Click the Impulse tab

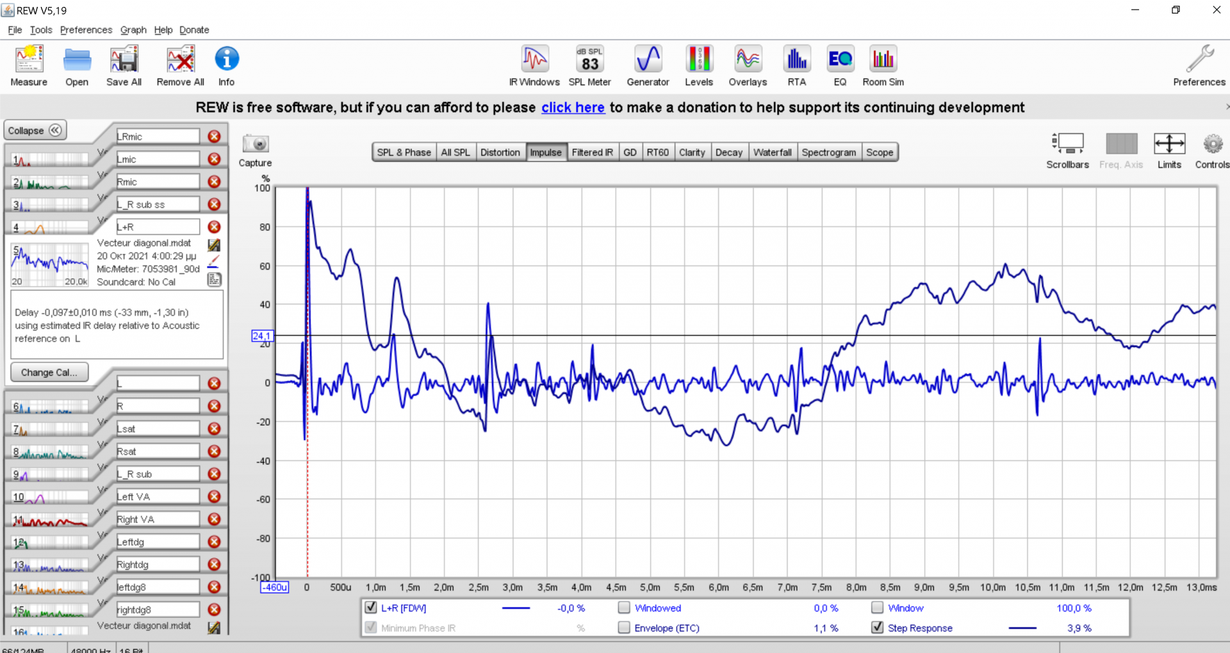pyautogui.click(x=546, y=152)
